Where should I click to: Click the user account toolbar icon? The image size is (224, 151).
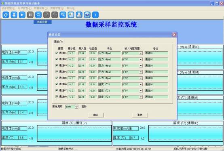(x=14, y=15)
